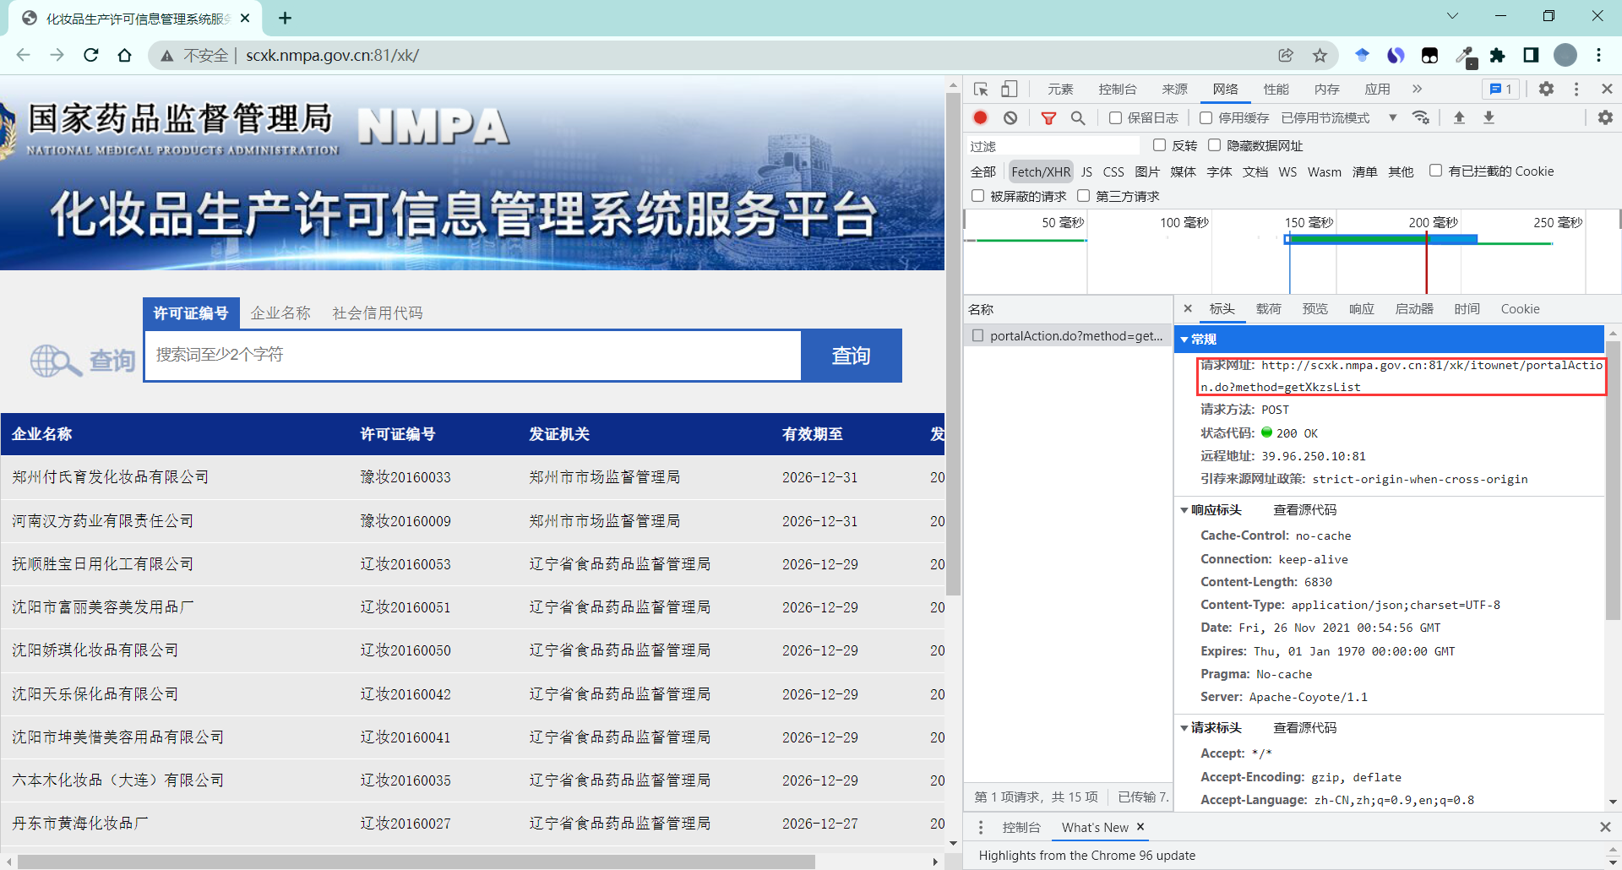
Task: Clear the network log
Action: pos(1010,117)
